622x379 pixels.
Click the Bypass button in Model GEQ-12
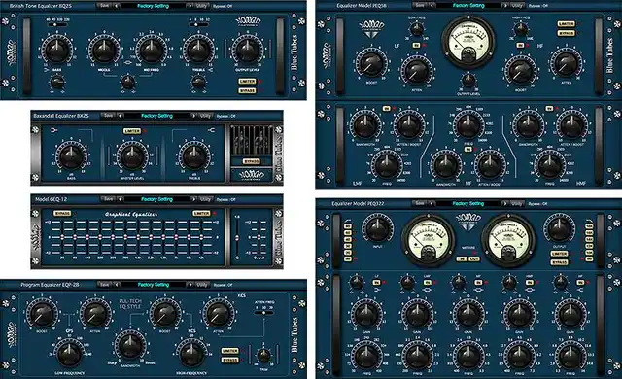62,213
